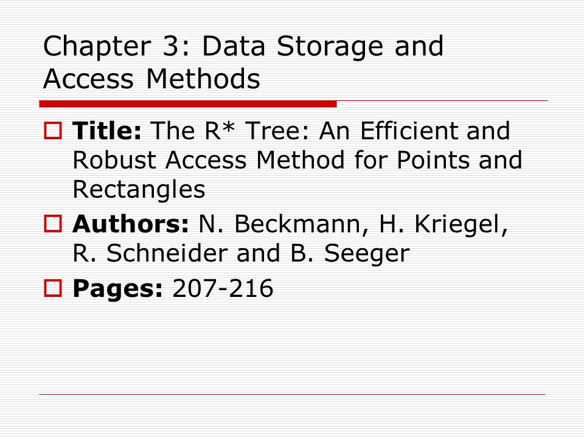Select the page range 207-216

pos(223,288)
